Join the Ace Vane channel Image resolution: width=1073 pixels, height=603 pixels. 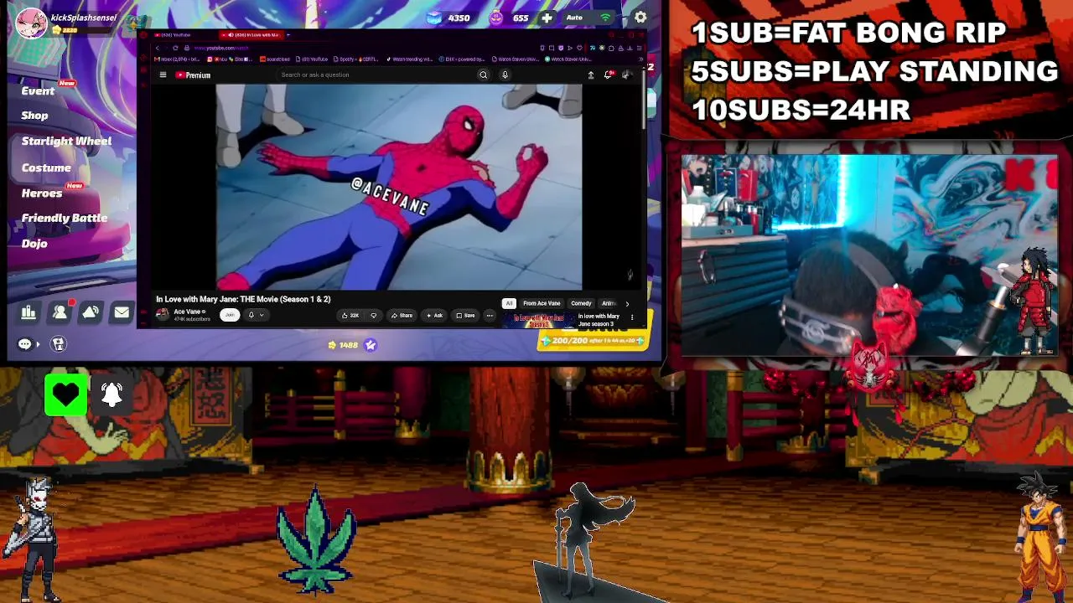[x=230, y=316]
